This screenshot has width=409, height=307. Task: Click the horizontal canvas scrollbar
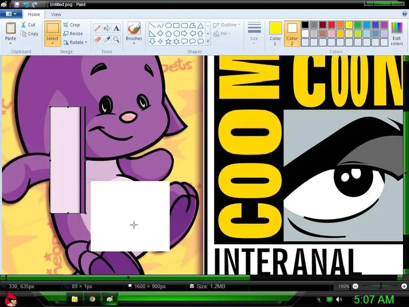(128, 277)
